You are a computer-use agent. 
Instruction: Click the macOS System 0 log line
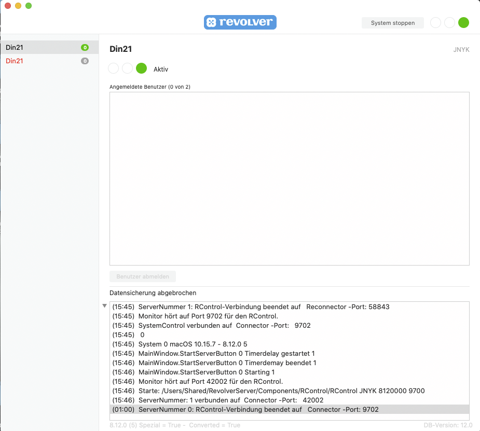[180, 344]
